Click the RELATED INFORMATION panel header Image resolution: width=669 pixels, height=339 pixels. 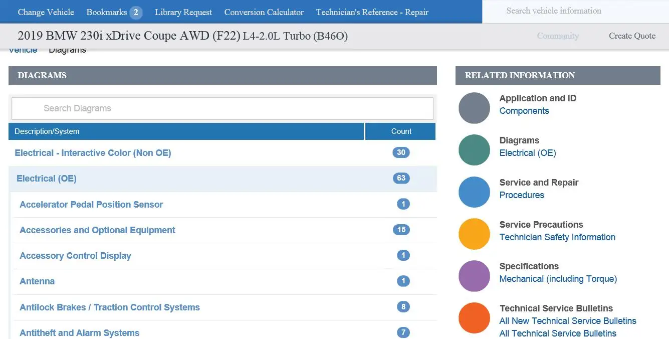tap(558, 75)
